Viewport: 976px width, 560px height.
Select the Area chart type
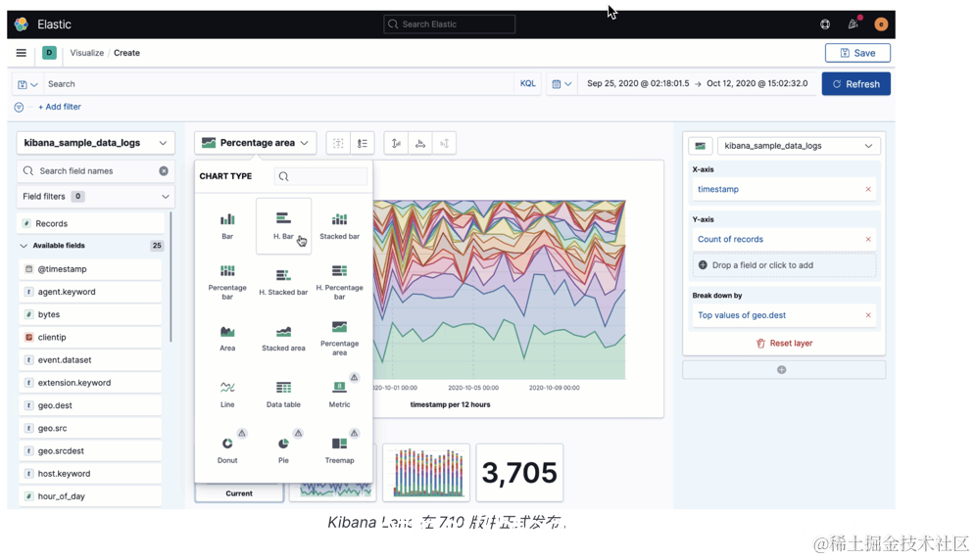(227, 338)
